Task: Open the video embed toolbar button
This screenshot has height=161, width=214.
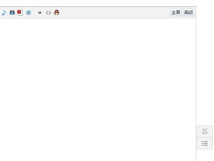Action: [12, 12]
